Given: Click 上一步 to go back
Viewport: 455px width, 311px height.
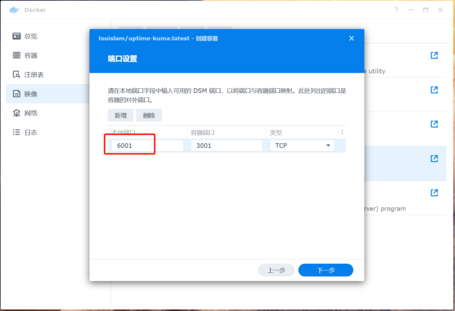Looking at the screenshot, I should click(276, 270).
